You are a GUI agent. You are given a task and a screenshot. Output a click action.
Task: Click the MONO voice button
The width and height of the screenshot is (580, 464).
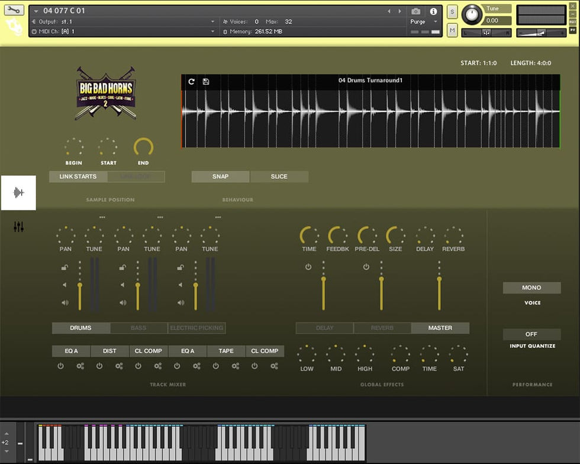(531, 288)
